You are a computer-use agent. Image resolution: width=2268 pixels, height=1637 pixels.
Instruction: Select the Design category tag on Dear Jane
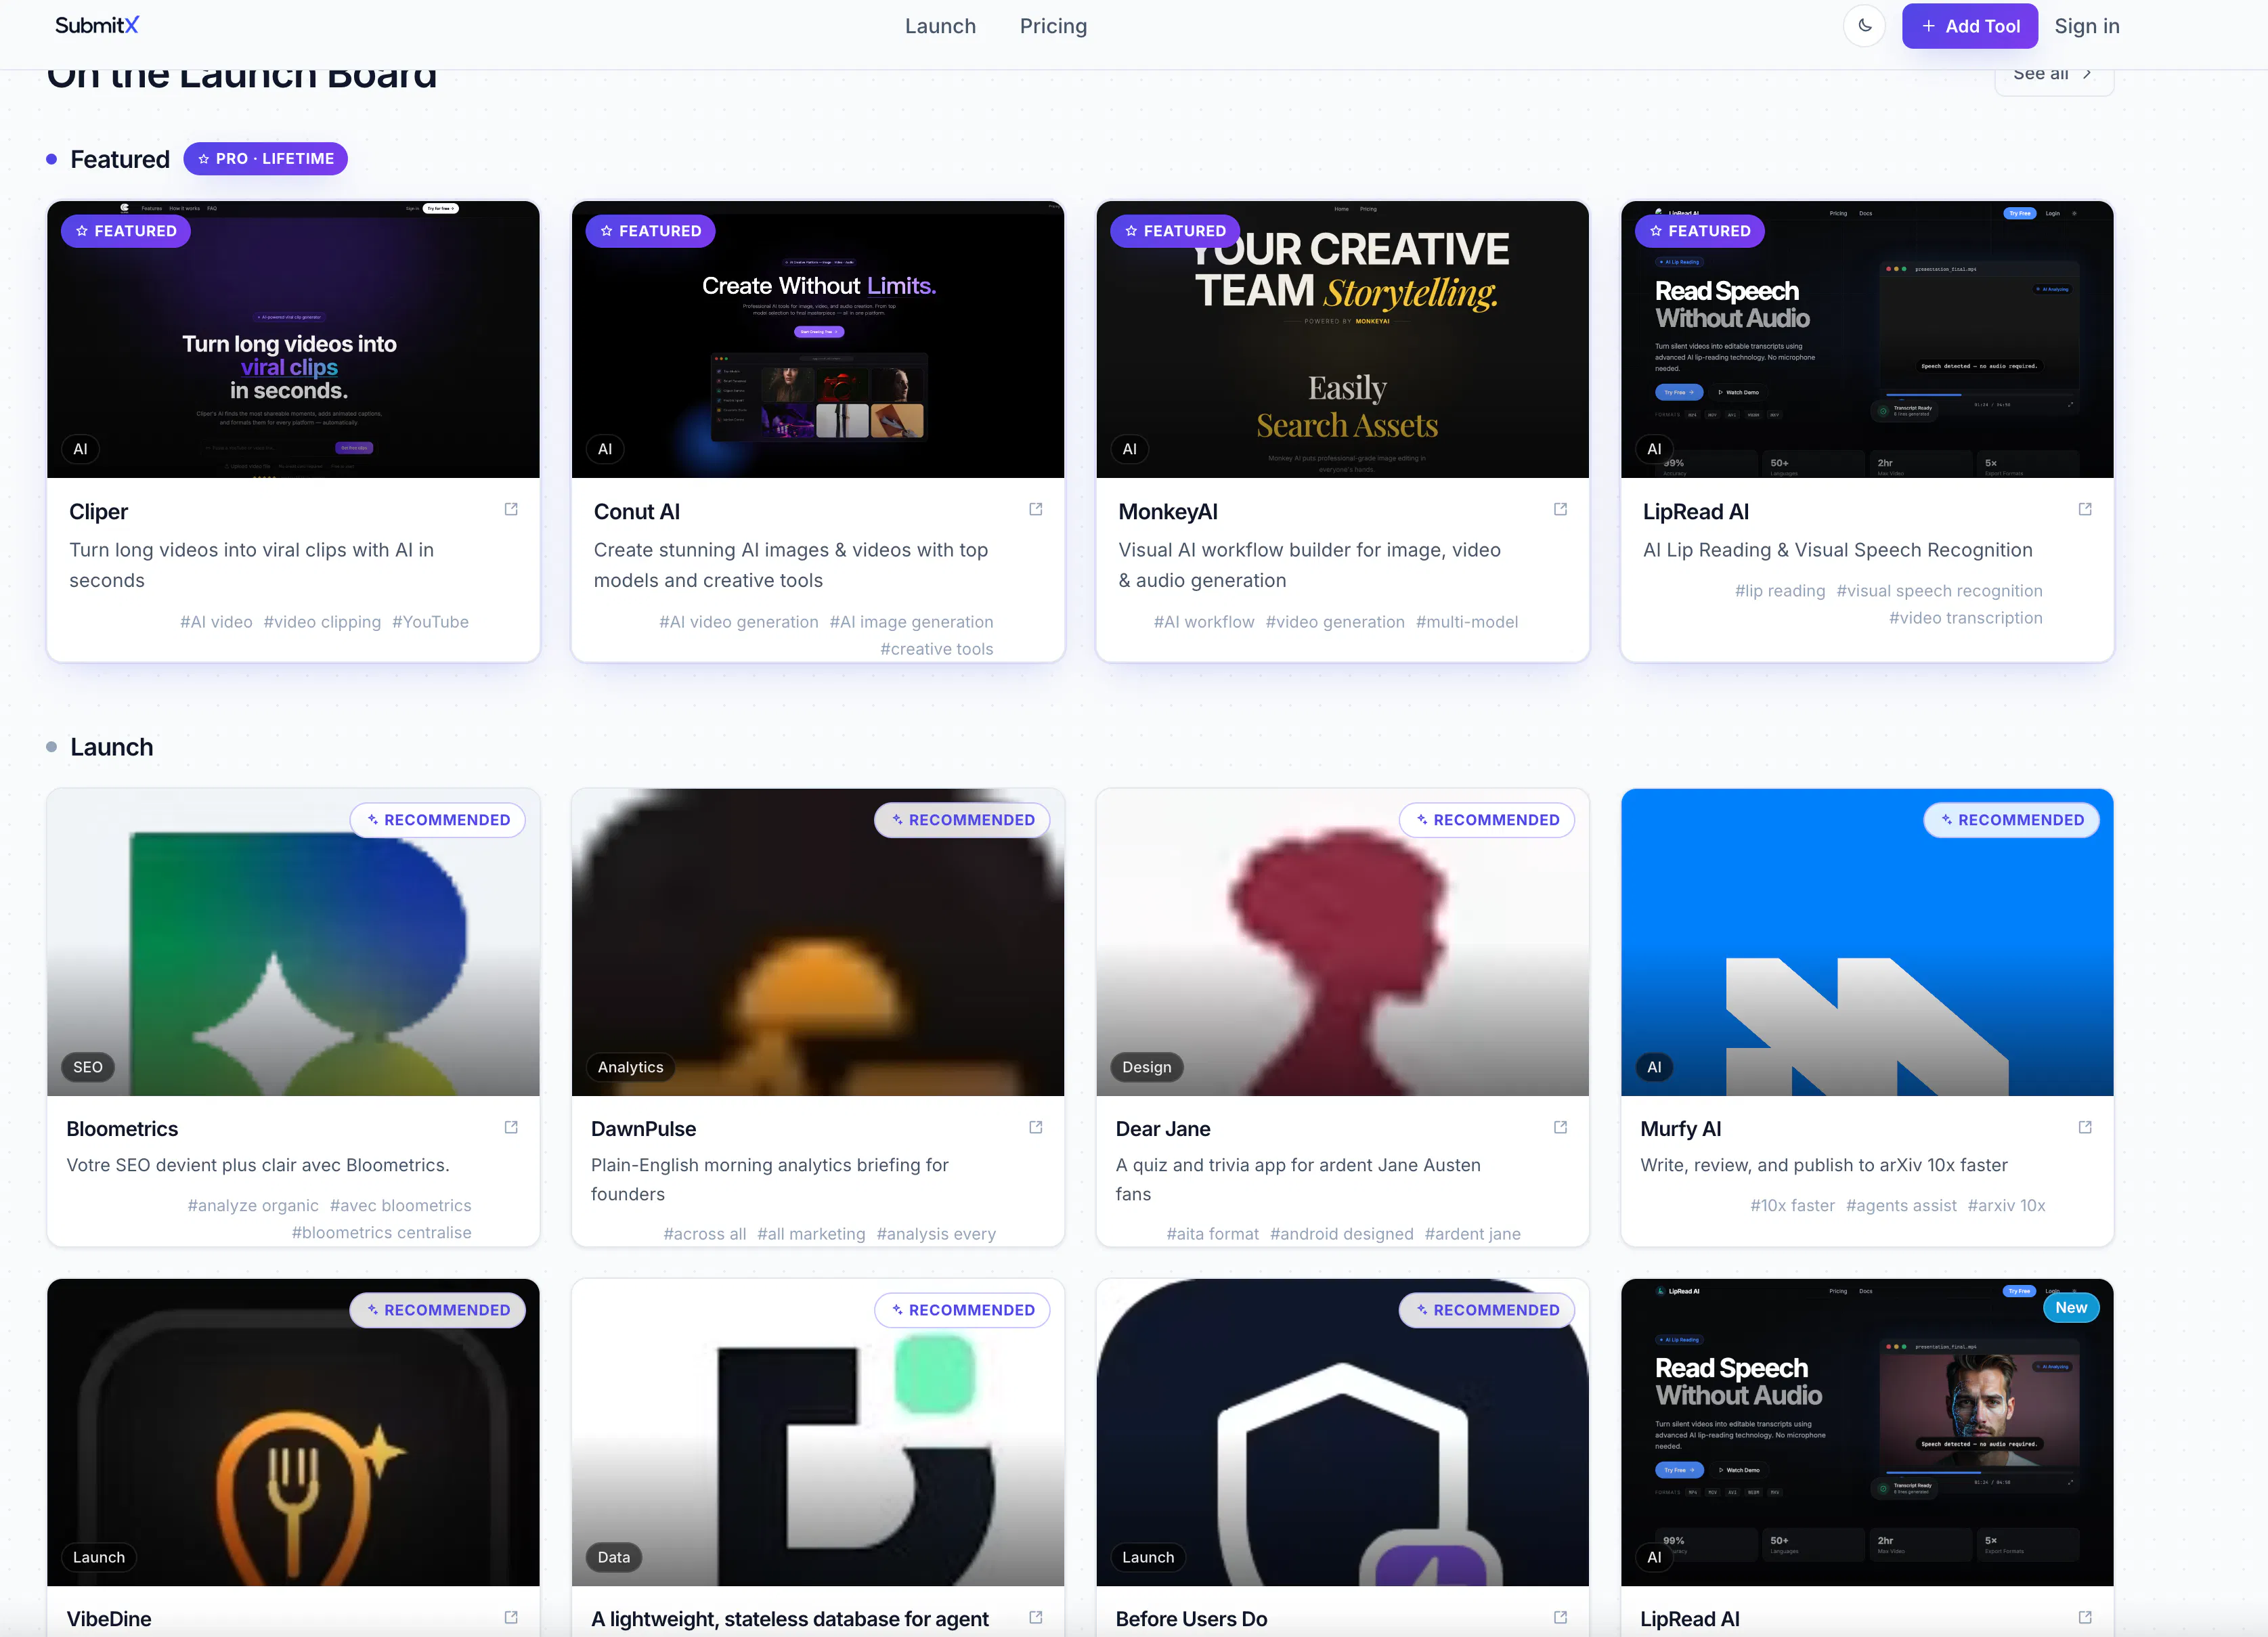click(1147, 1067)
